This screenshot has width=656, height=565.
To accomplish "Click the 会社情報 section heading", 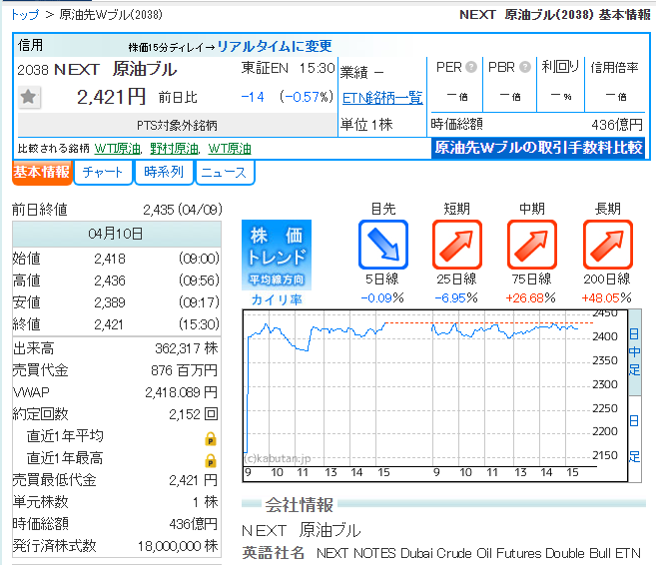I will [300, 505].
